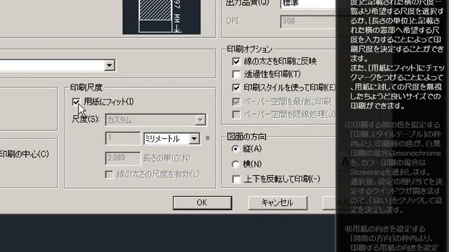The image size is (449, 252).
Task: Select 縦(A) orientation radio button
Action: 236,148
